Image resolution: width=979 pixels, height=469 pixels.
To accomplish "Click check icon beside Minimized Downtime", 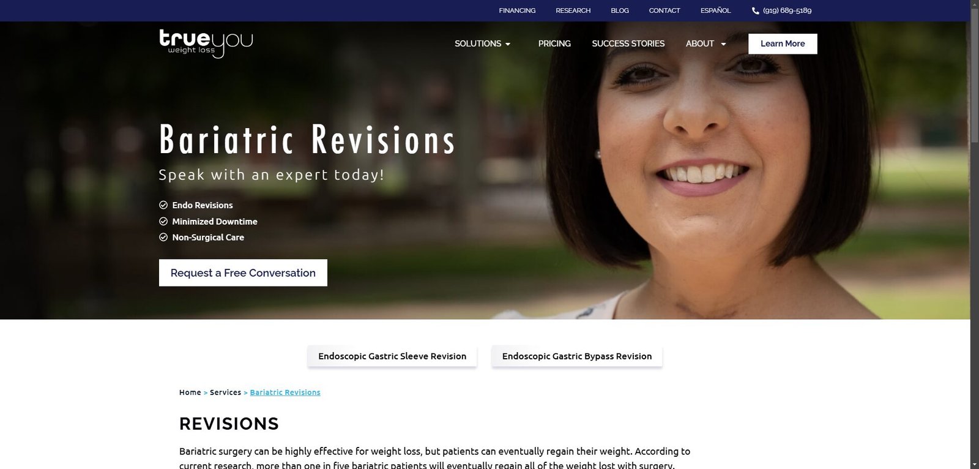I will pyautogui.click(x=163, y=222).
